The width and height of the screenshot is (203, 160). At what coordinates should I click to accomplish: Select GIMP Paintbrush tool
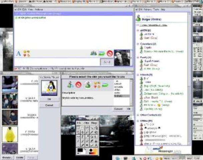pos(83,141)
